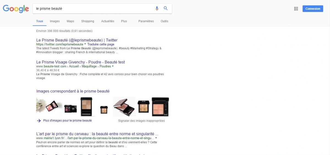Expand the Plus menu
Image resolution: width=330 pixels, height=155 pixels.
124,21
